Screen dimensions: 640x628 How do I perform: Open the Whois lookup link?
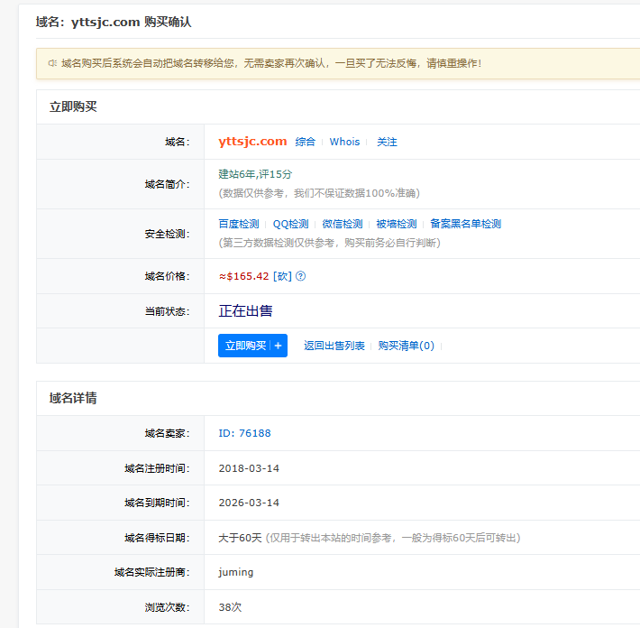[x=344, y=142]
